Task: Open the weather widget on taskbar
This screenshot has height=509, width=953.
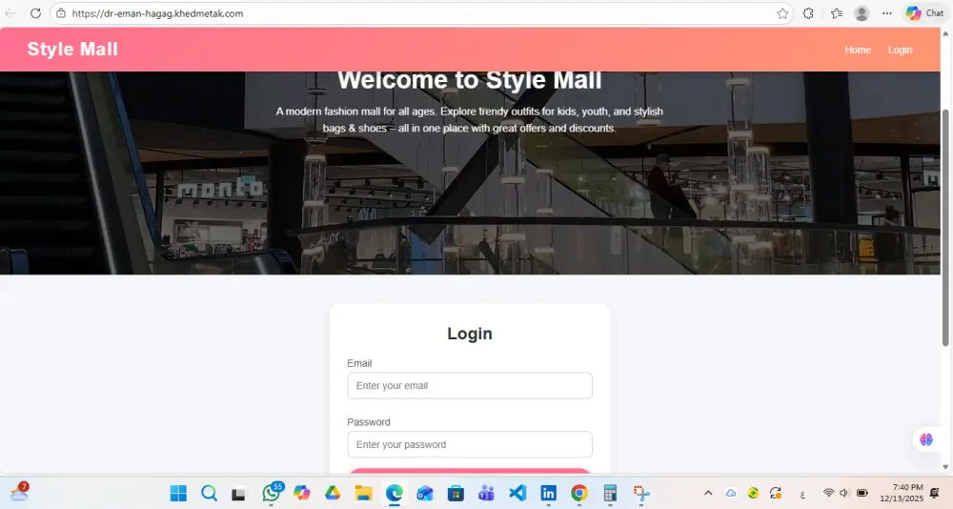Action: (19, 491)
